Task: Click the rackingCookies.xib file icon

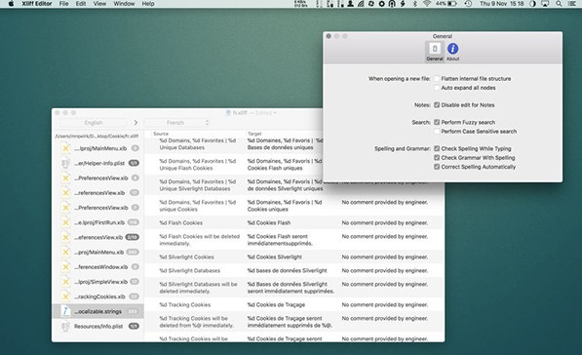Action: (65, 296)
